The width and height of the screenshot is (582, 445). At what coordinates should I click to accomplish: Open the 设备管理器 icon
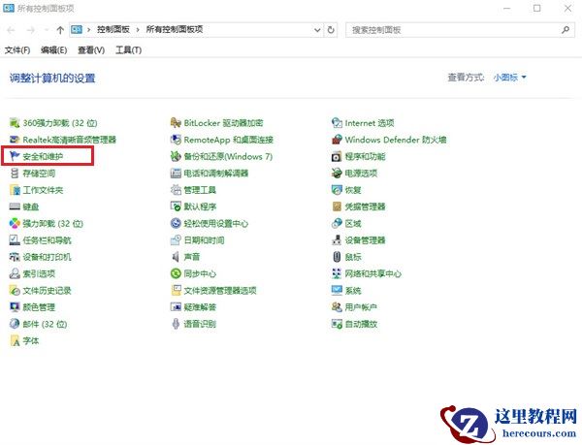pos(337,240)
